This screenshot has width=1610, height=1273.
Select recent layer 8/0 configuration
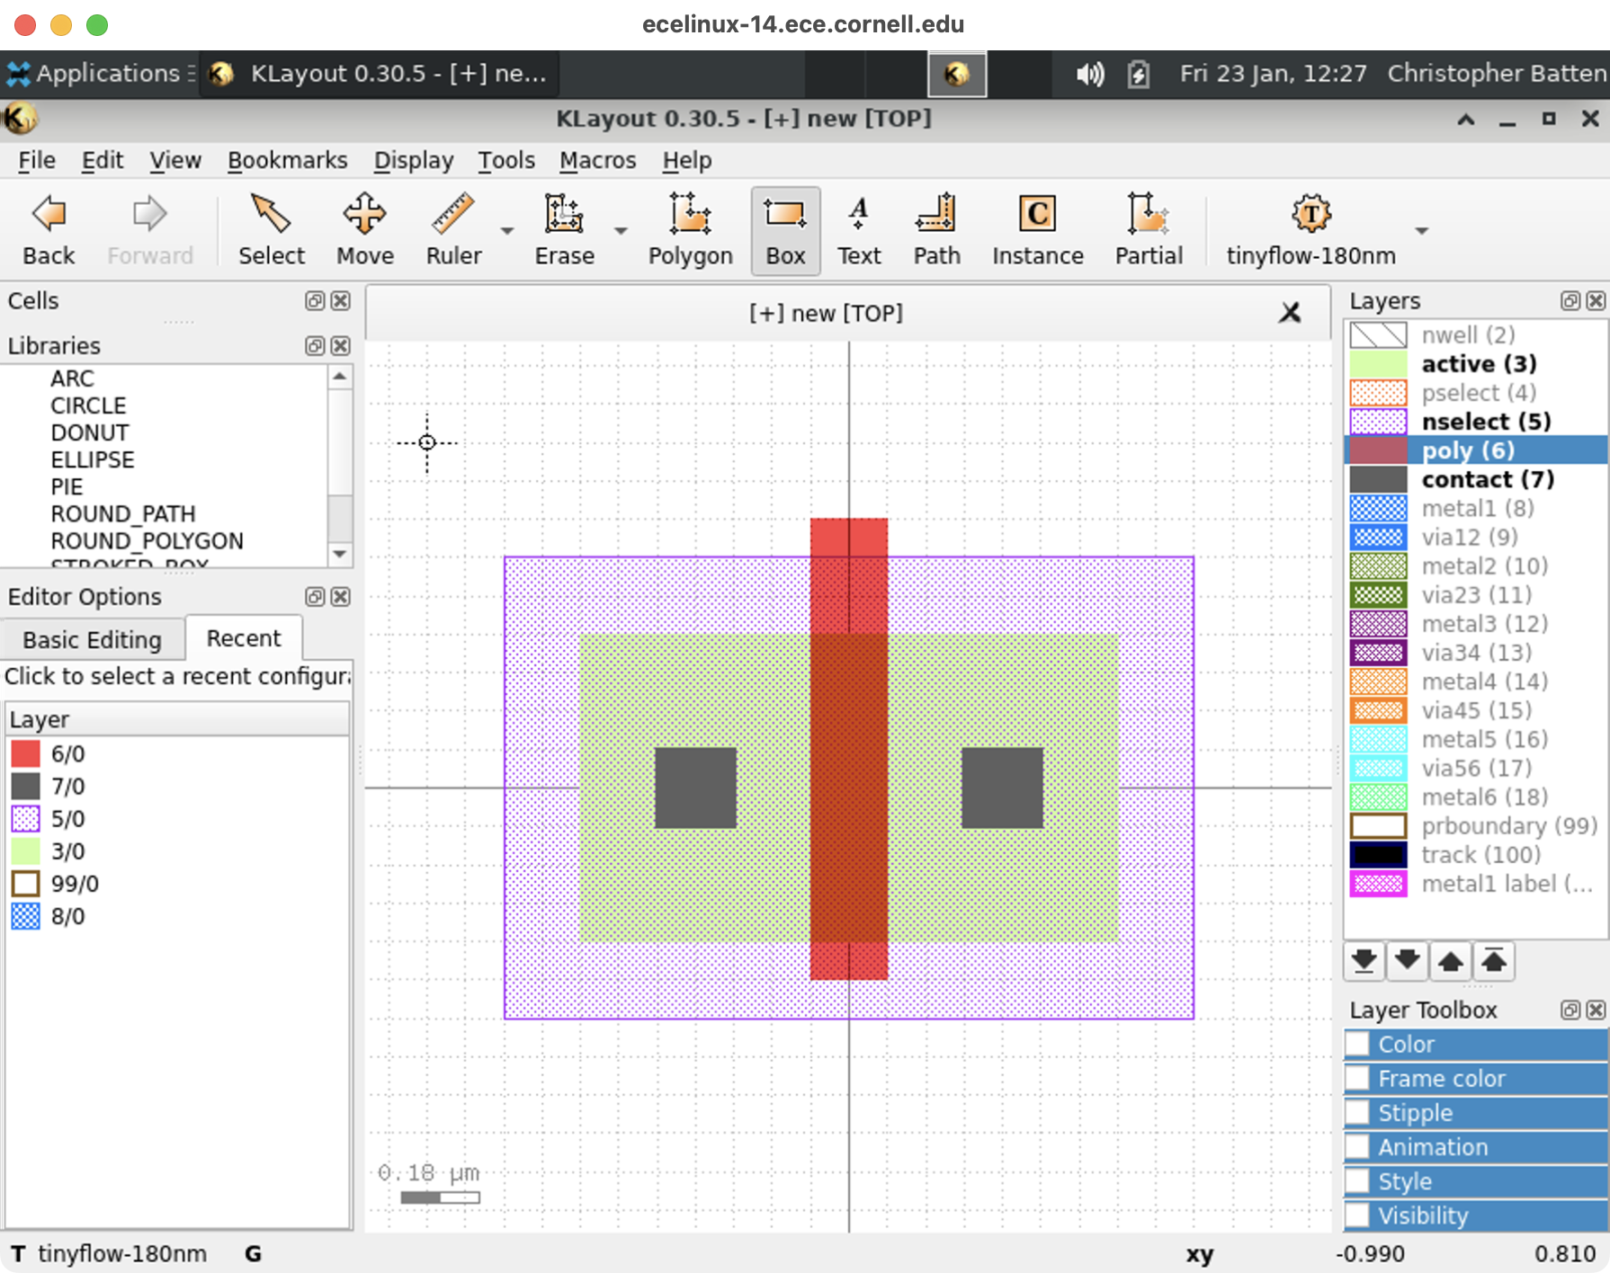tap(67, 916)
